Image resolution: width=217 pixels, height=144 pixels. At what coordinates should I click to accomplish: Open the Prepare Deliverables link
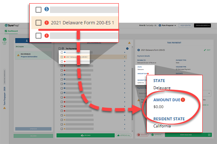coord(29,57)
